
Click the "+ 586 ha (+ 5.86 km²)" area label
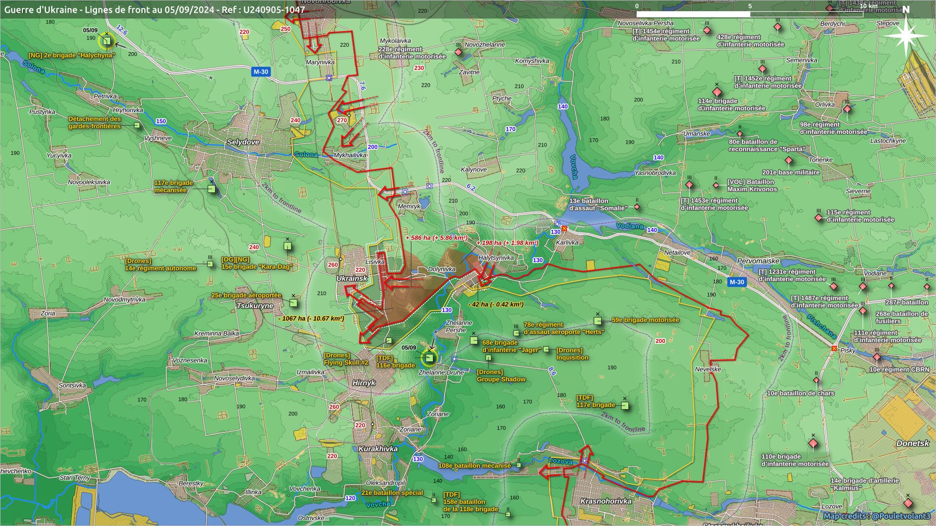click(436, 238)
